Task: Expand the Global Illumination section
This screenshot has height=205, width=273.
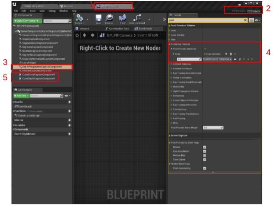Action: click(171, 78)
